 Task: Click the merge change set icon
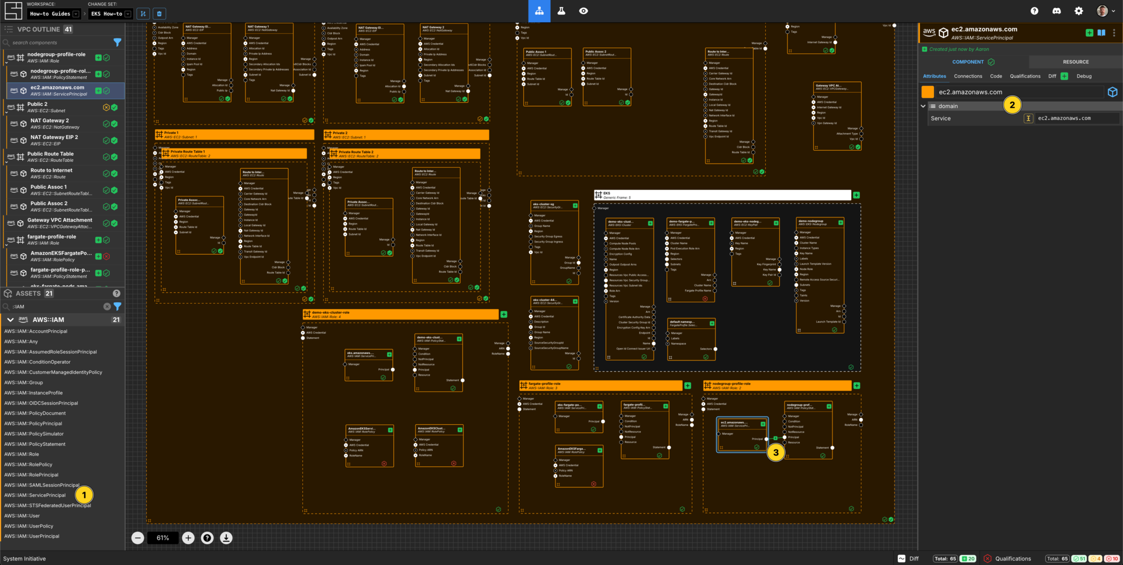point(143,13)
